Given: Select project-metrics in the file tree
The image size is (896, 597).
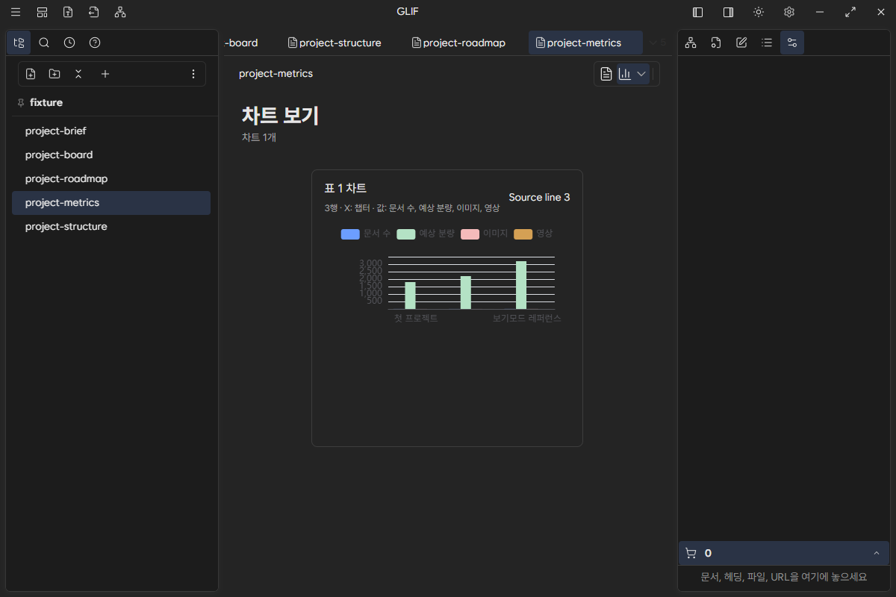Looking at the screenshot, I should click(111, 202).
